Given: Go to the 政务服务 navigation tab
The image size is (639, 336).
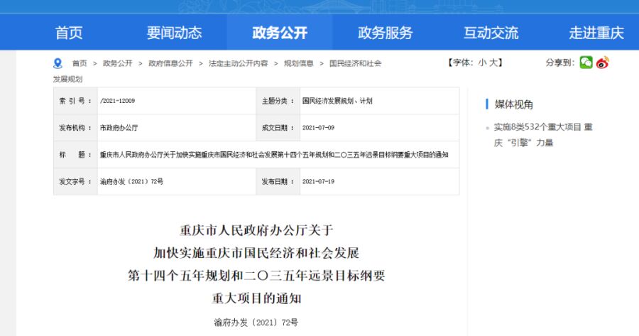Looking at the screenshot, I should (x=385, y=33).
